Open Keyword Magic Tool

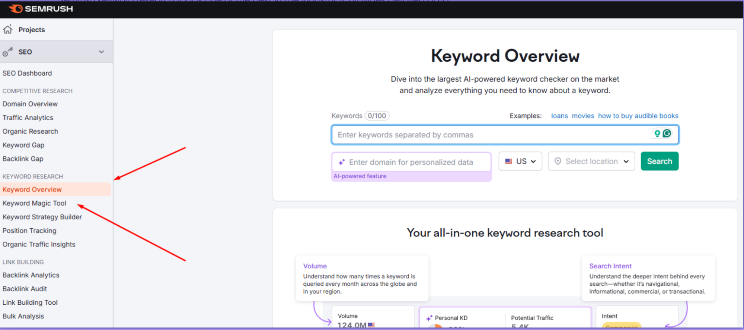pos(34,203)
